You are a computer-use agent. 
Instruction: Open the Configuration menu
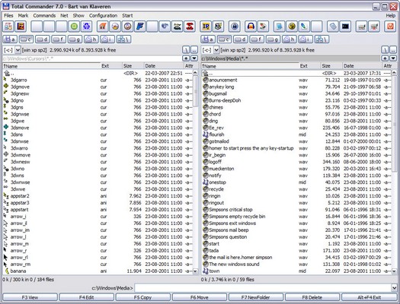(103, 15)
